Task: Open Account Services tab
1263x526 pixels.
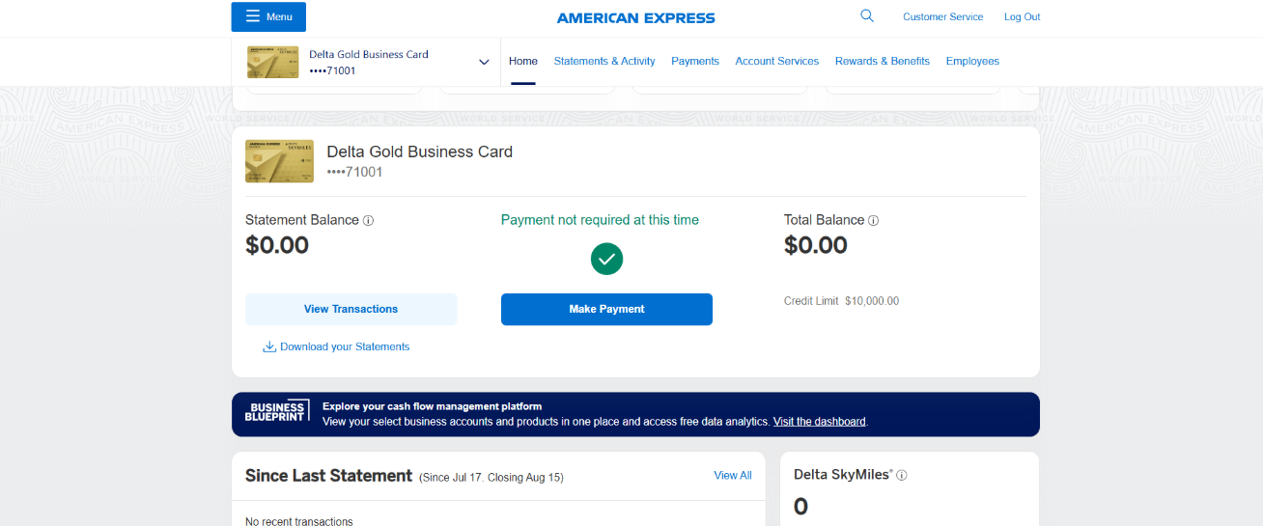Action: click(776, 61)
